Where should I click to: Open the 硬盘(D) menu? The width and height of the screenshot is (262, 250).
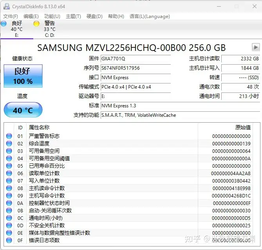click(94, 16)
